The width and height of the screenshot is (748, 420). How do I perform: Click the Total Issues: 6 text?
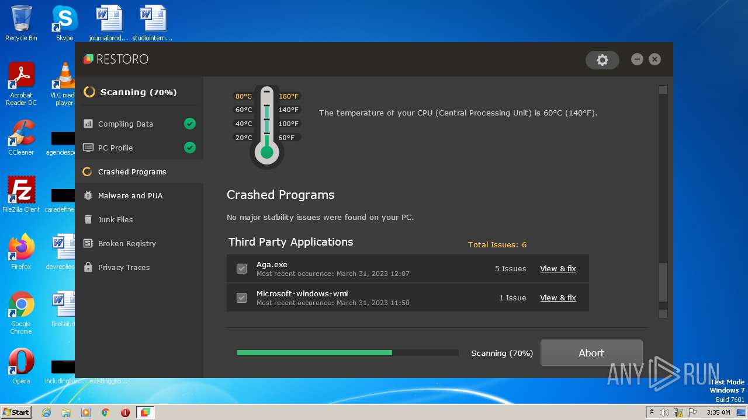point(497,244)
